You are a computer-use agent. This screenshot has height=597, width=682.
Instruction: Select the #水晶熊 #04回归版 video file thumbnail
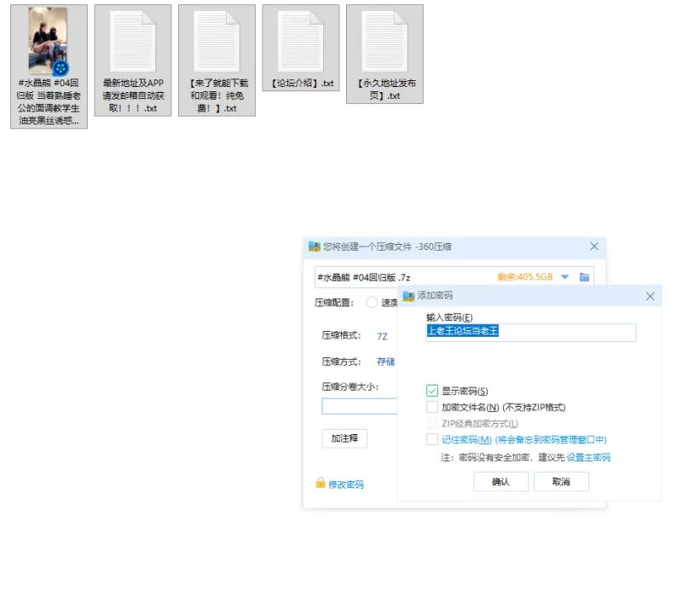49,41
